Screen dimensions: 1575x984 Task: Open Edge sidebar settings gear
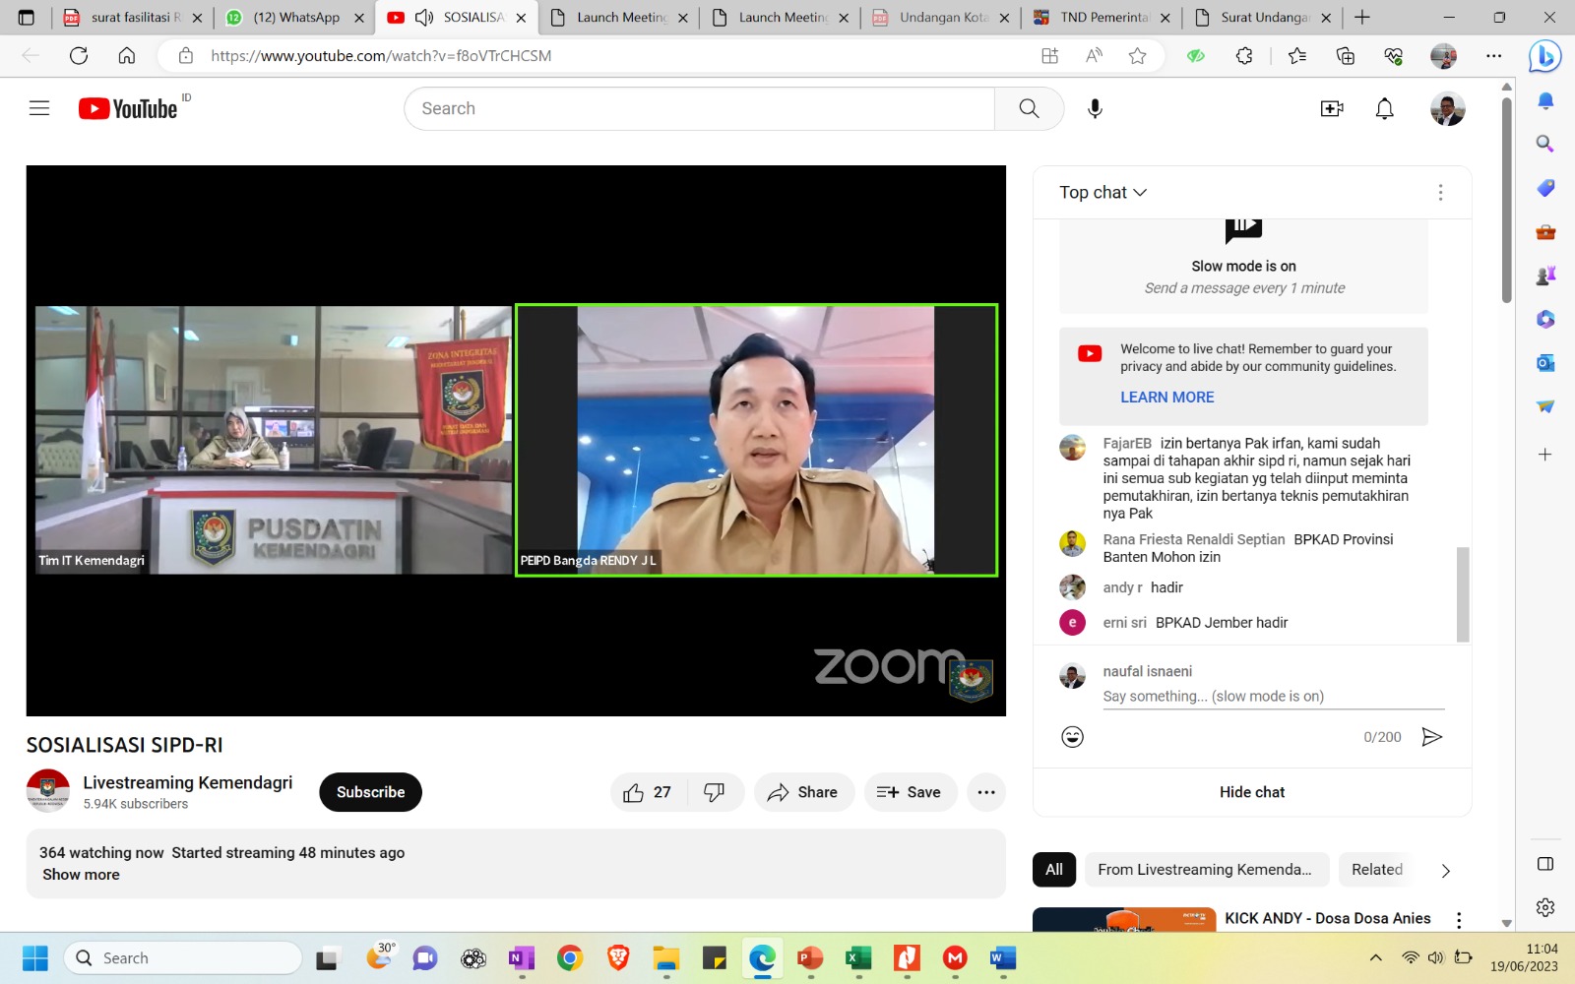[x=1545, y=907]
